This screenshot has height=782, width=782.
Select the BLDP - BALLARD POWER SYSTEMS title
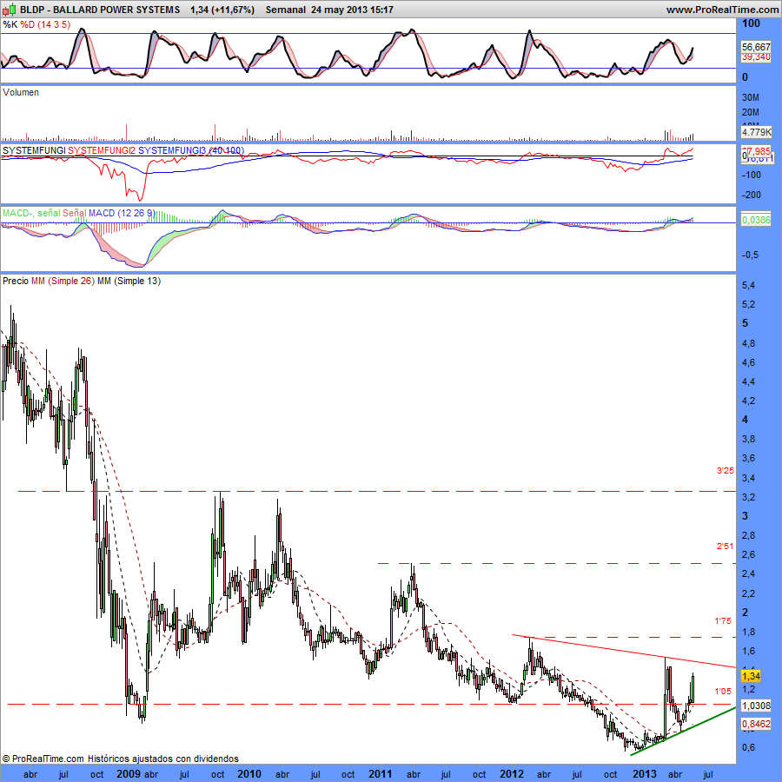(100, 10)
